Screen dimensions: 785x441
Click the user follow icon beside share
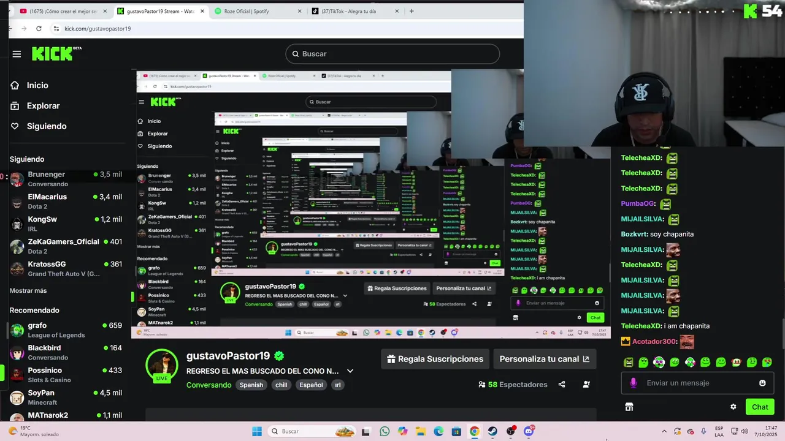(x=586, y=385)
